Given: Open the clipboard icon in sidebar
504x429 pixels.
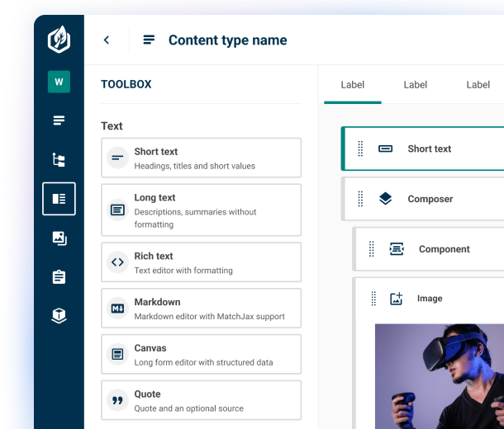Looking at the screenshot, I should 59,277.
